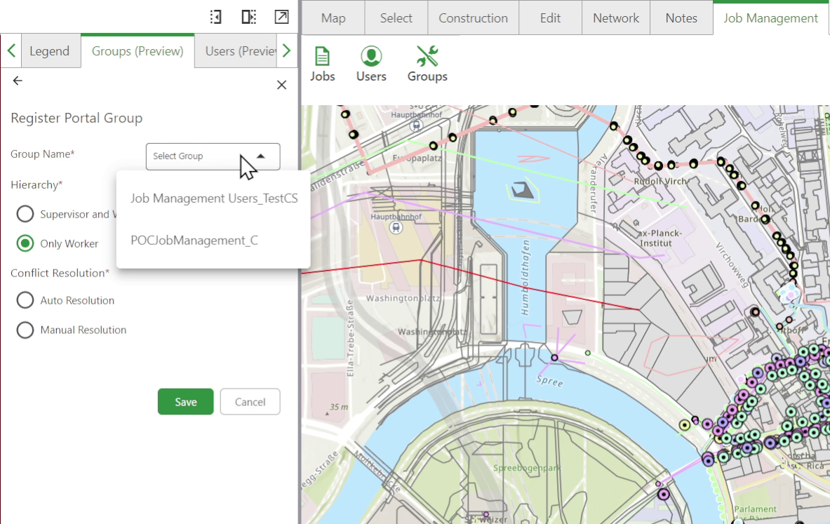Click the upper Hauptbahnhof S+U station icon on map
This screenshot has width=830, height=524.
tap(416, 126)
